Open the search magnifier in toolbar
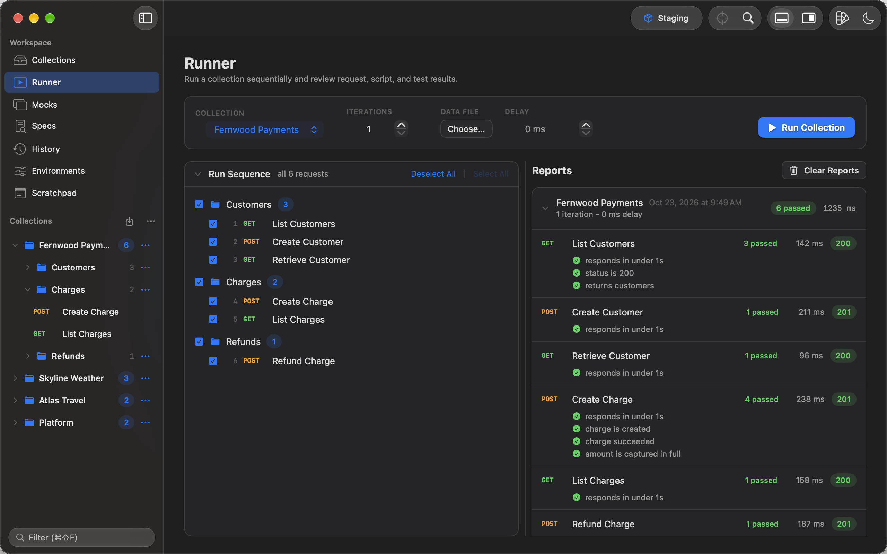 click(x=748, y=18)
